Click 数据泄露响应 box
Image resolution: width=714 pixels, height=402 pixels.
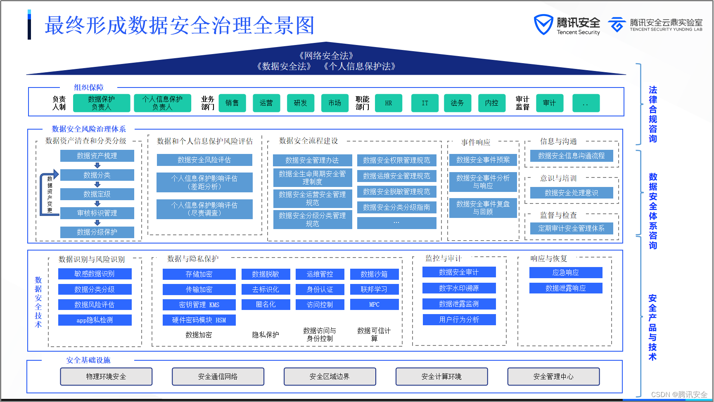point(566,288)
